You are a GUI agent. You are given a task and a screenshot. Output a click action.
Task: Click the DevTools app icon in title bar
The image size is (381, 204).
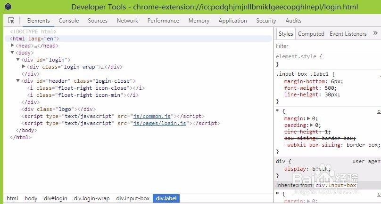pos(8,7)
